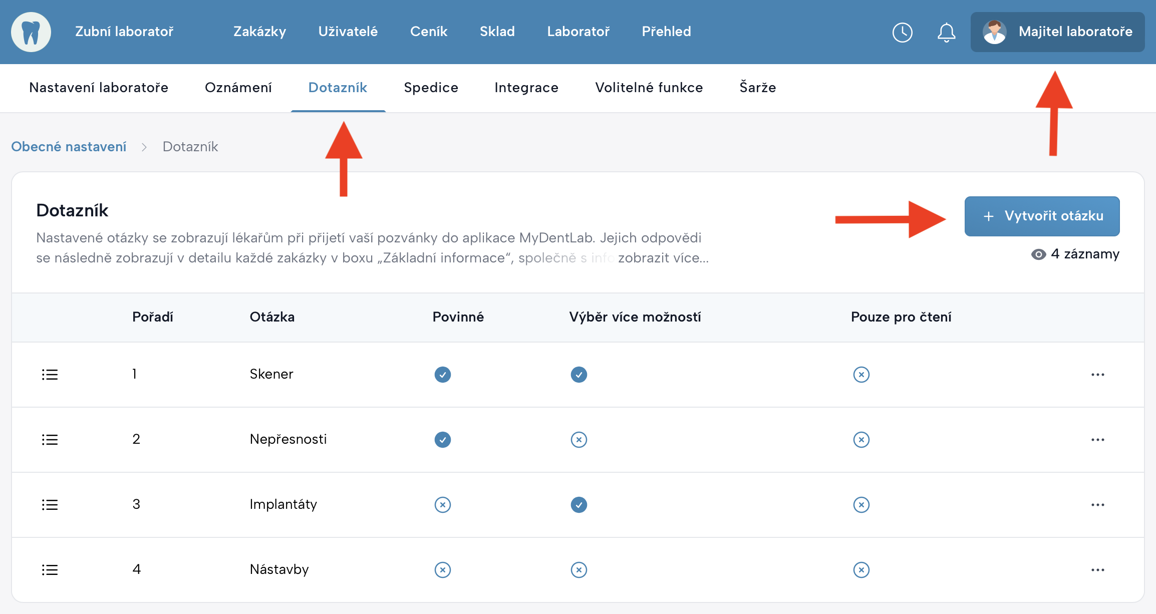Viewport: 1156px width, 614px height.
Task: Expand description with zobrazit více
Action: point(663,258)
